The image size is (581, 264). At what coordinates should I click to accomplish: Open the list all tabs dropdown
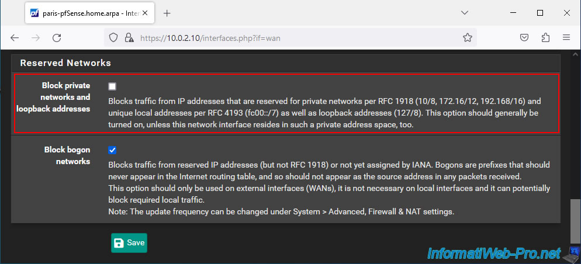point(464,13)
